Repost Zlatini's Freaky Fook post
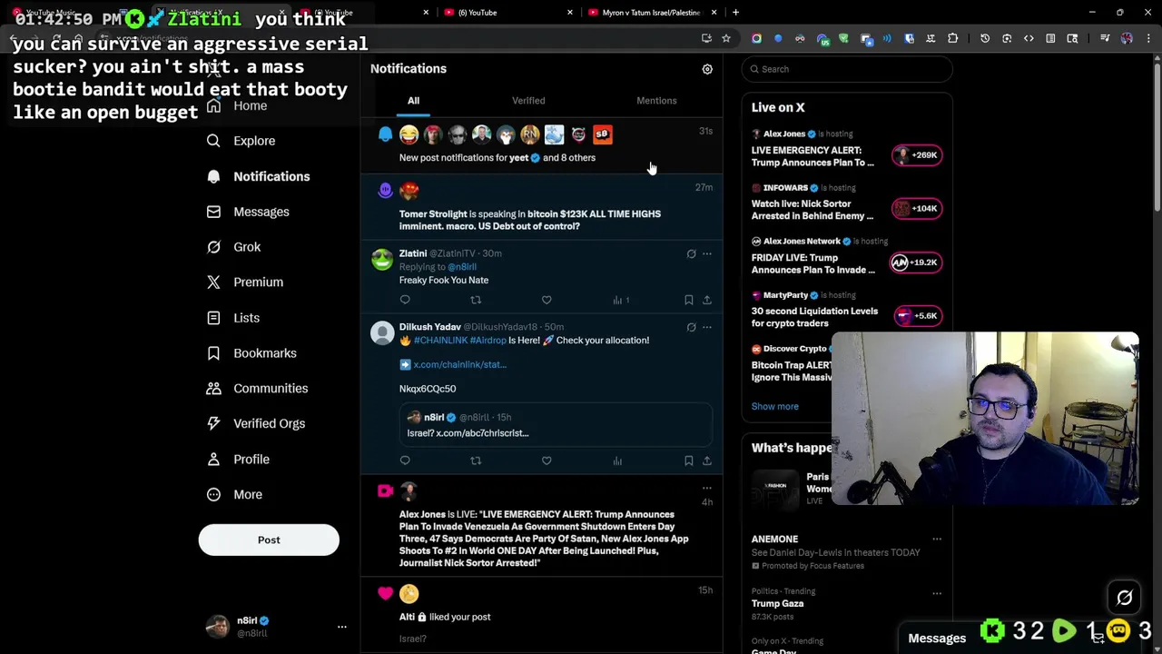The image size is (1162, 654). [476, 300]
